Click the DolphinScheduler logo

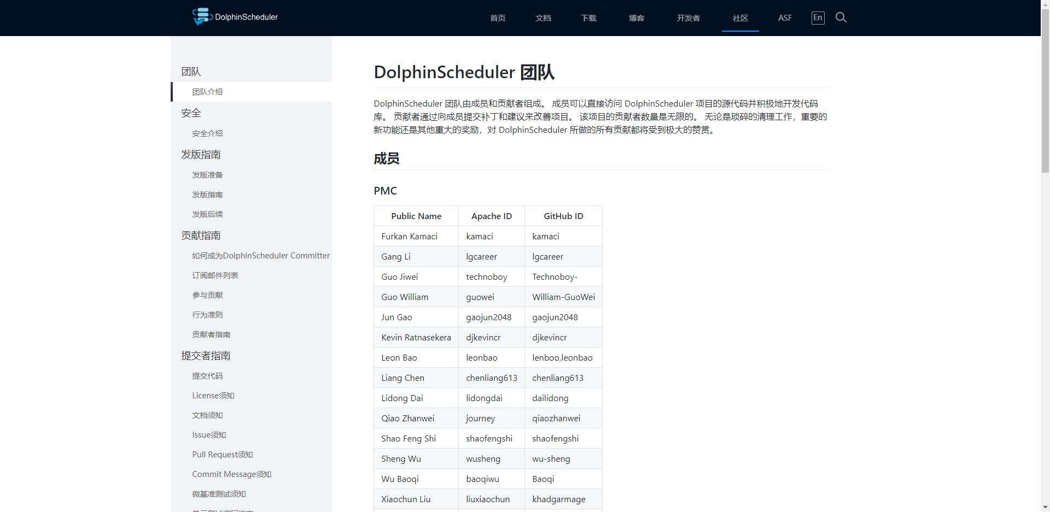(x=235, y=17)
